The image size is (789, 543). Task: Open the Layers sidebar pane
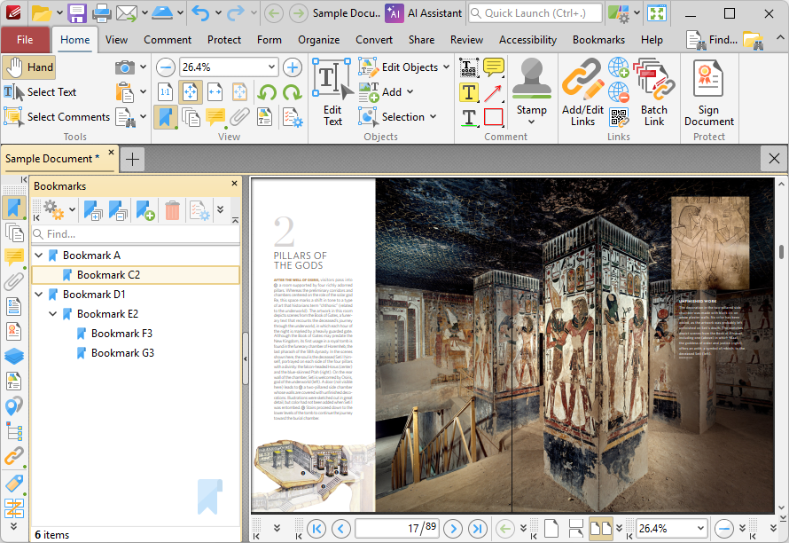click(13, 356)
